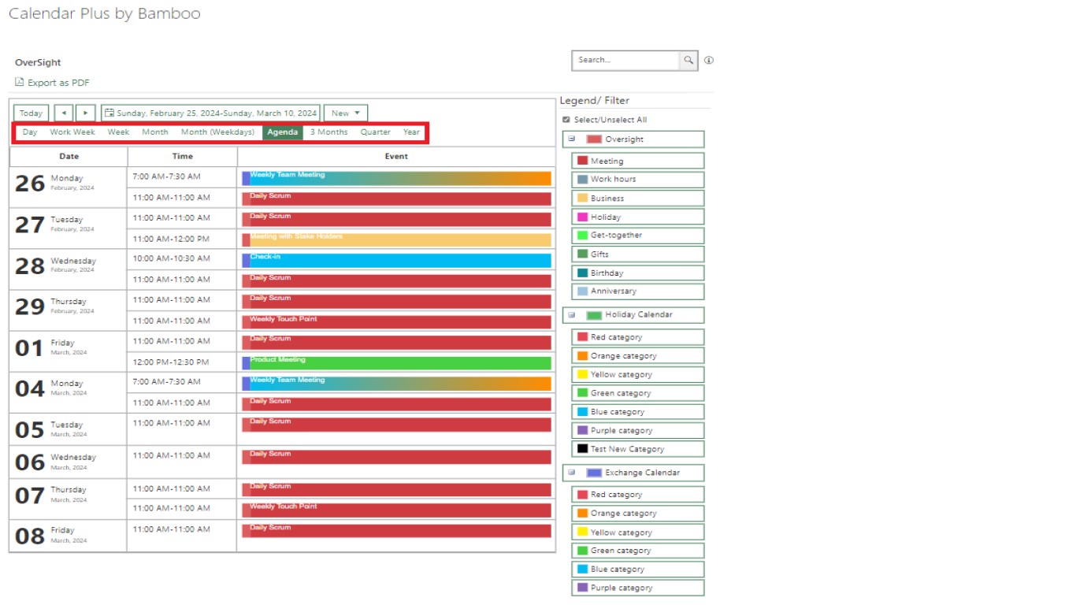Image resolution: width=1076 pixels, height=605 pixels.
Task: Go to previous date range arrow
Action: point(64,113)
